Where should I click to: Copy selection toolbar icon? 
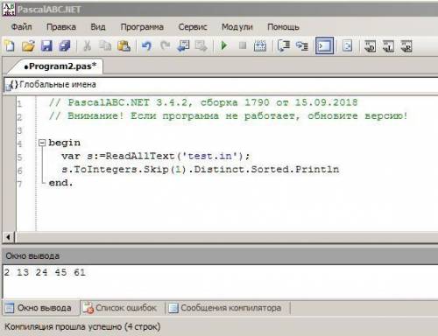tap(105, 46)
